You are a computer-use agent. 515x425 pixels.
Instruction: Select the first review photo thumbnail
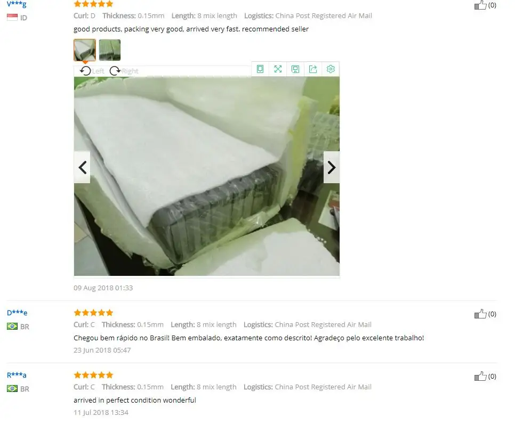[85, 50]
